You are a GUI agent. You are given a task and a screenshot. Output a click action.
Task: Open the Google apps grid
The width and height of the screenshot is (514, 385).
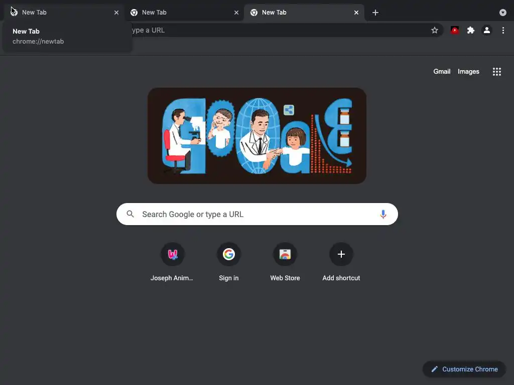(x=496, y=71)
